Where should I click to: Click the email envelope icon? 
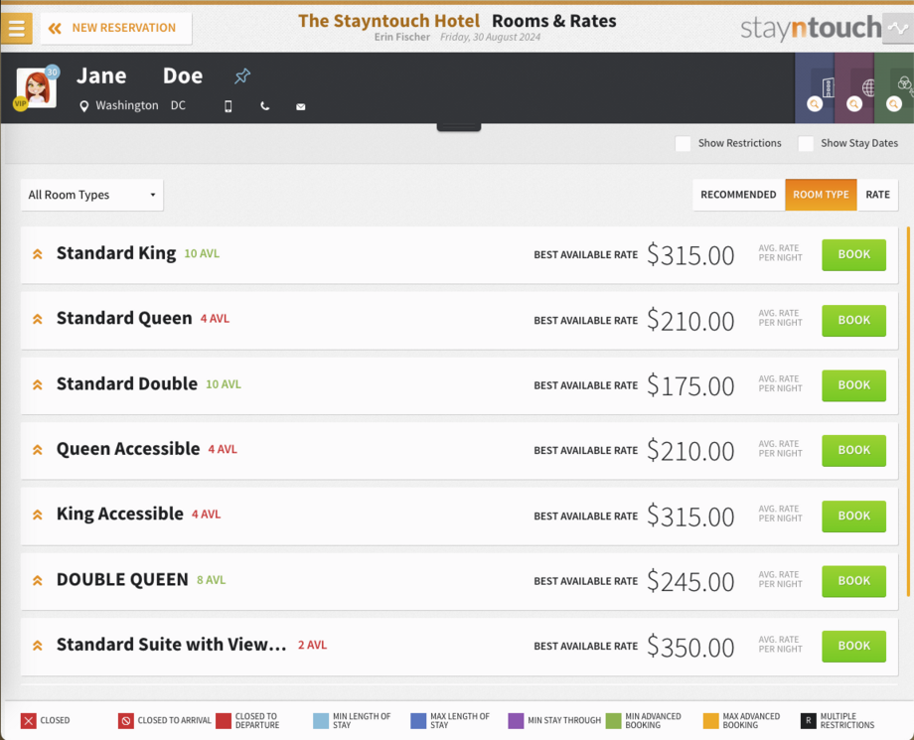(x=301, y=106)
